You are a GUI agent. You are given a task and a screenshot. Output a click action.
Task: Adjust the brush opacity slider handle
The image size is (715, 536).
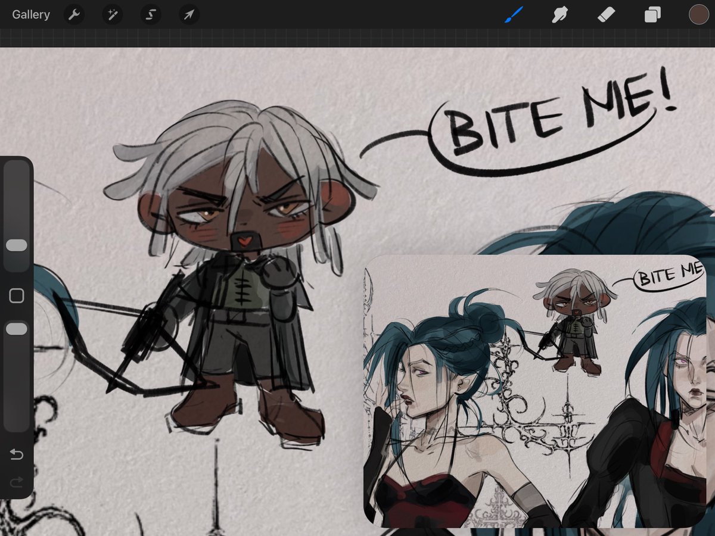pyautogui.click(x=17, y=329)
